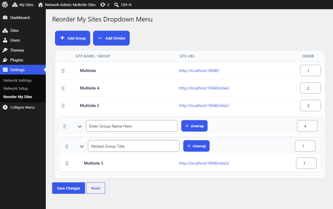Collapse the admin sidebar menu
Viewport: 333px width, 209px height.
pyautogui.click(x=23, y=107)
